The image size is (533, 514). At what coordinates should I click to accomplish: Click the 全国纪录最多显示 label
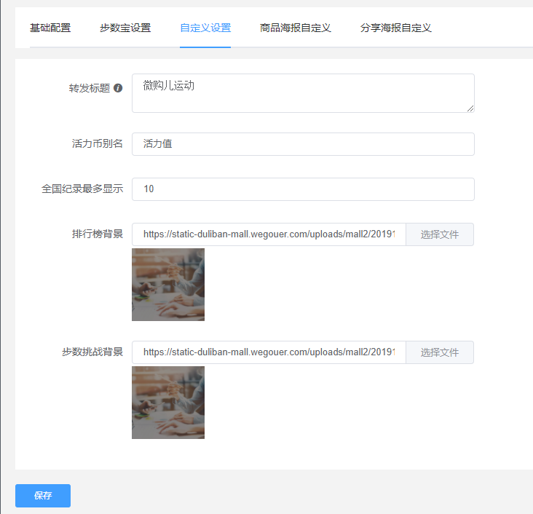82,189
